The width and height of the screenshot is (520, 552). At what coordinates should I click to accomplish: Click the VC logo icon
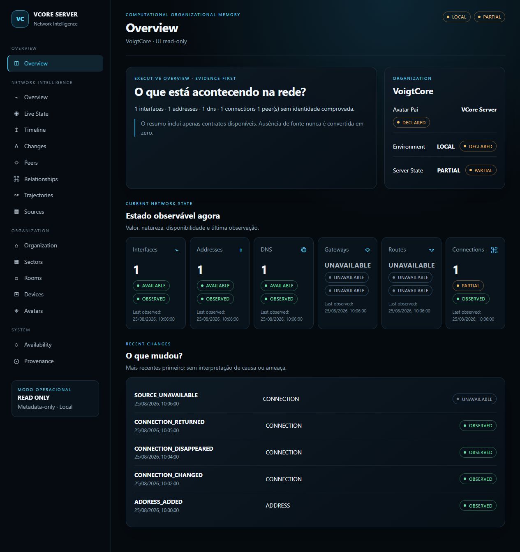click(20, 19)
